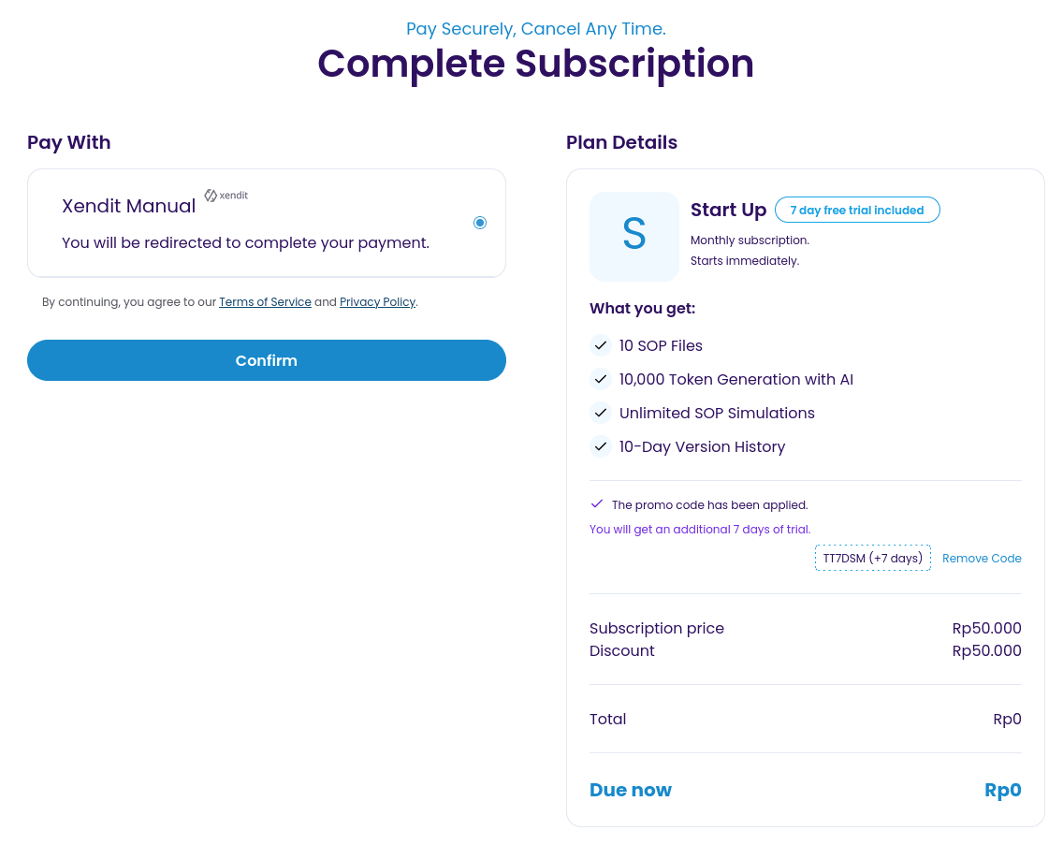Click the Start Up plan S thumbnail
Image resolution: width=1063 pixels, height=845 pixels.
pos(634,236)
